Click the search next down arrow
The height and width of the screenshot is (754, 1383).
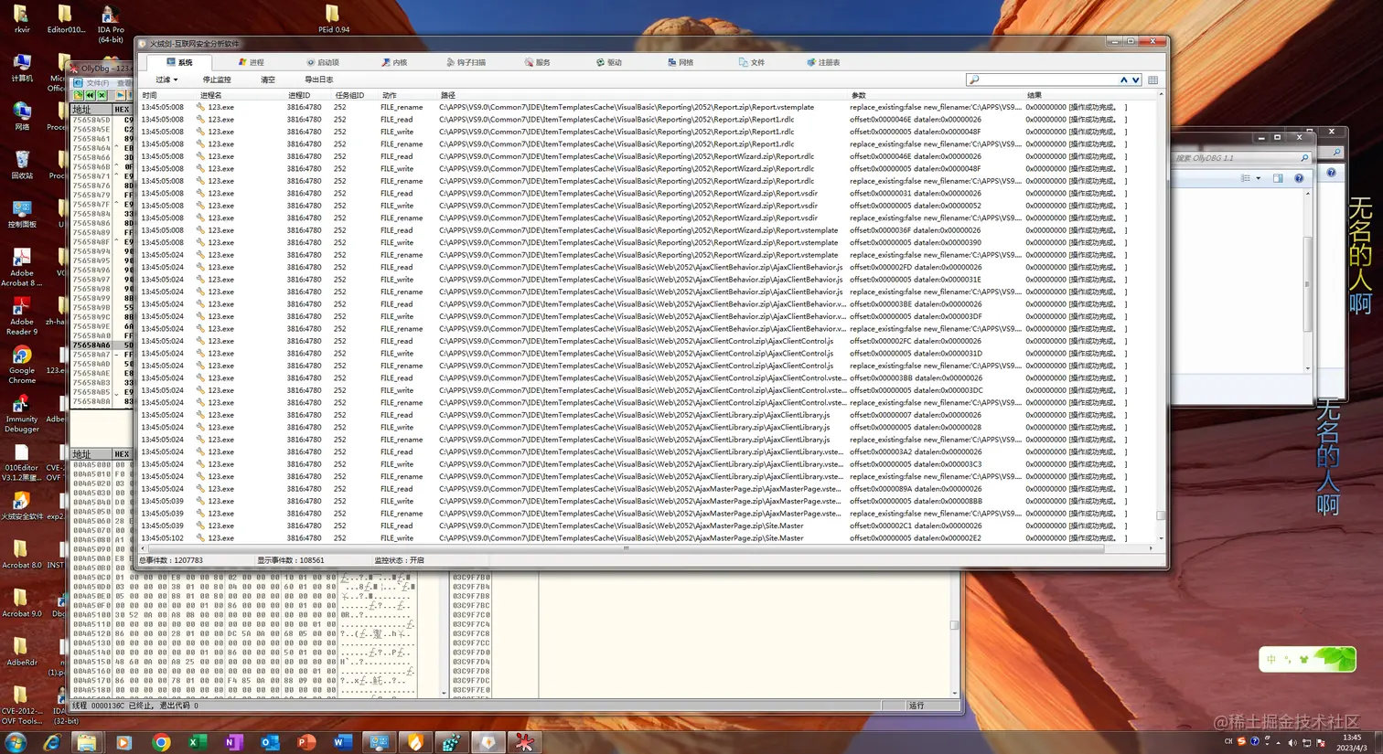tap(1136, 80)
